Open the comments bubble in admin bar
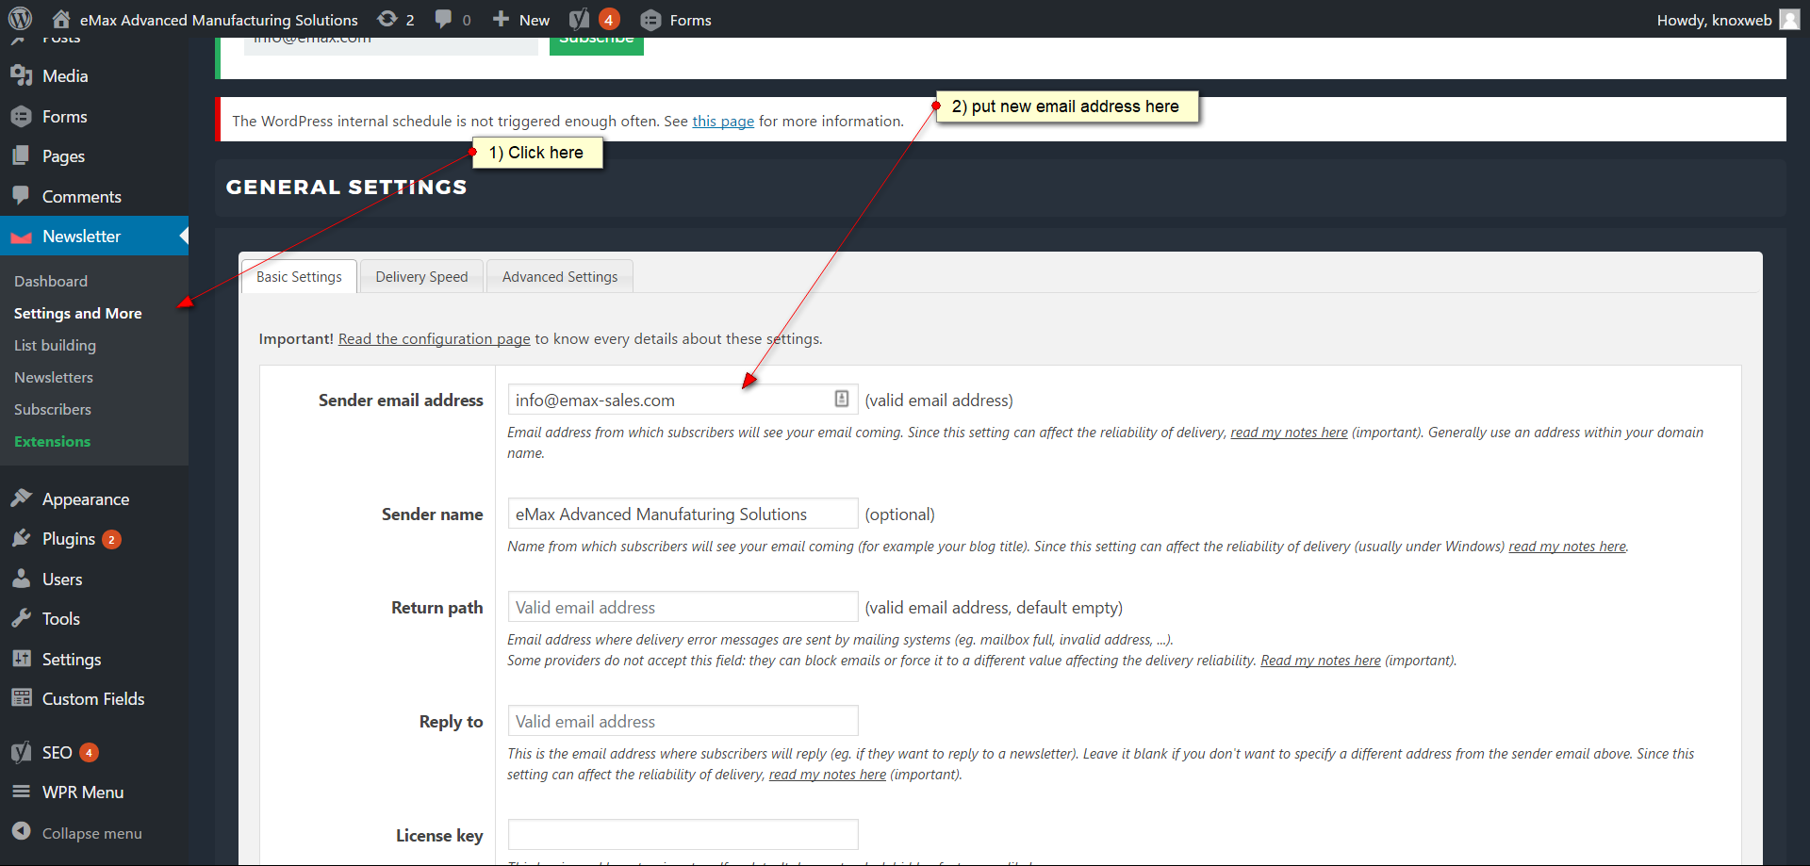The image size is (1810, 866). click(x=443, y=19)
